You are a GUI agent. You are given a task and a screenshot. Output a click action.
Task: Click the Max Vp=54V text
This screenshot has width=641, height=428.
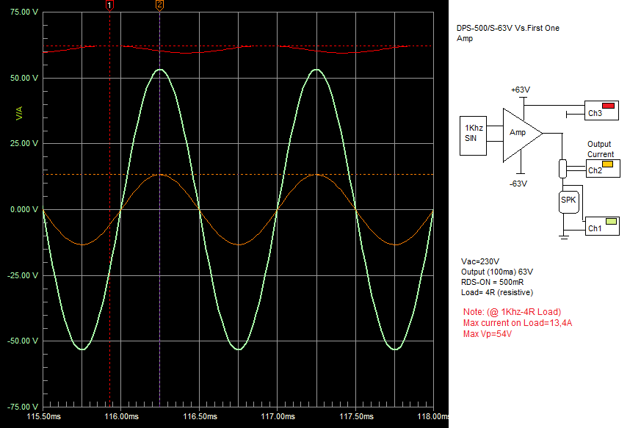(x=488, y=334)
